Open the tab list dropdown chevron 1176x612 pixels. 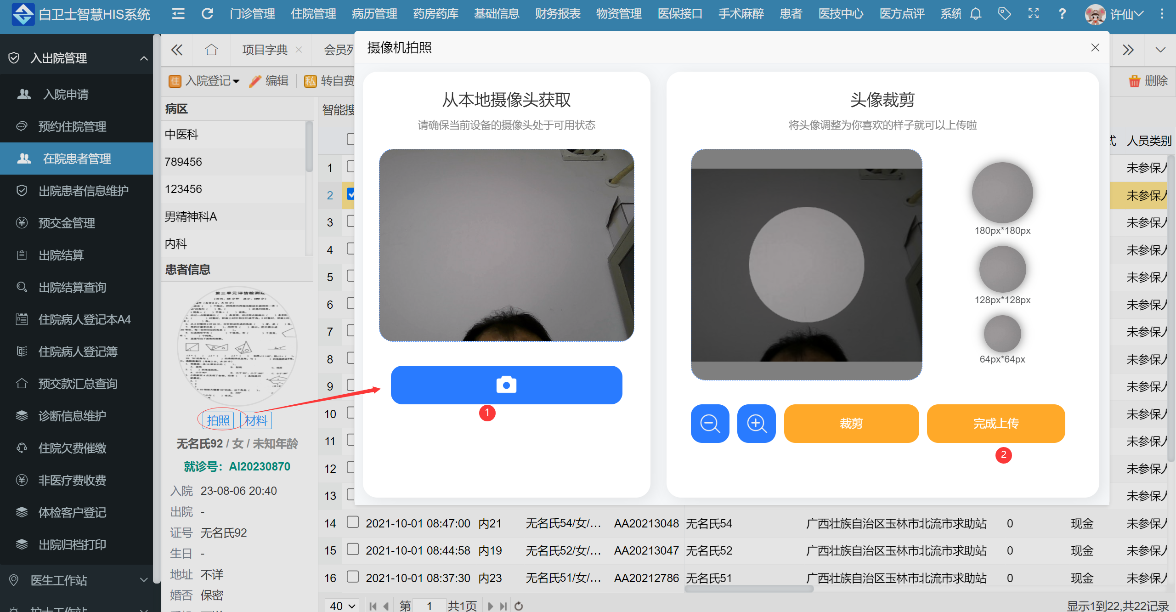click(1161, 50)
